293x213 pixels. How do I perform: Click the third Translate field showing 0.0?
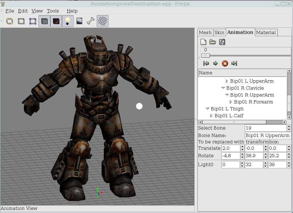click(x=277, y=148)
